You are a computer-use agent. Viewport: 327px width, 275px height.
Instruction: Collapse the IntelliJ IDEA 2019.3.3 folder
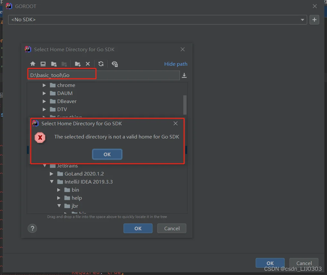pyautogui.click(x=51, y=182)
